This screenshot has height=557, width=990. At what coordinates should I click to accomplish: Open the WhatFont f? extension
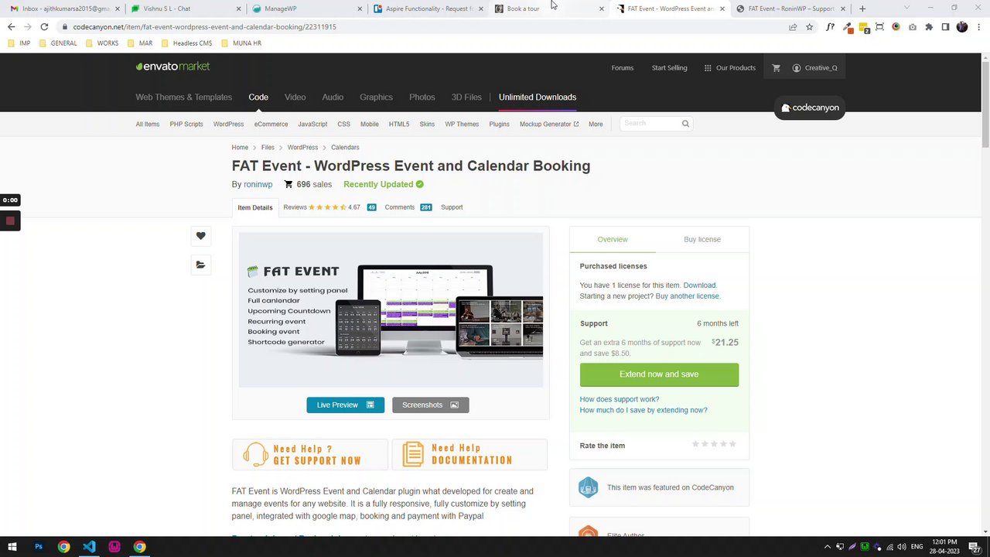tap(830, 26)
